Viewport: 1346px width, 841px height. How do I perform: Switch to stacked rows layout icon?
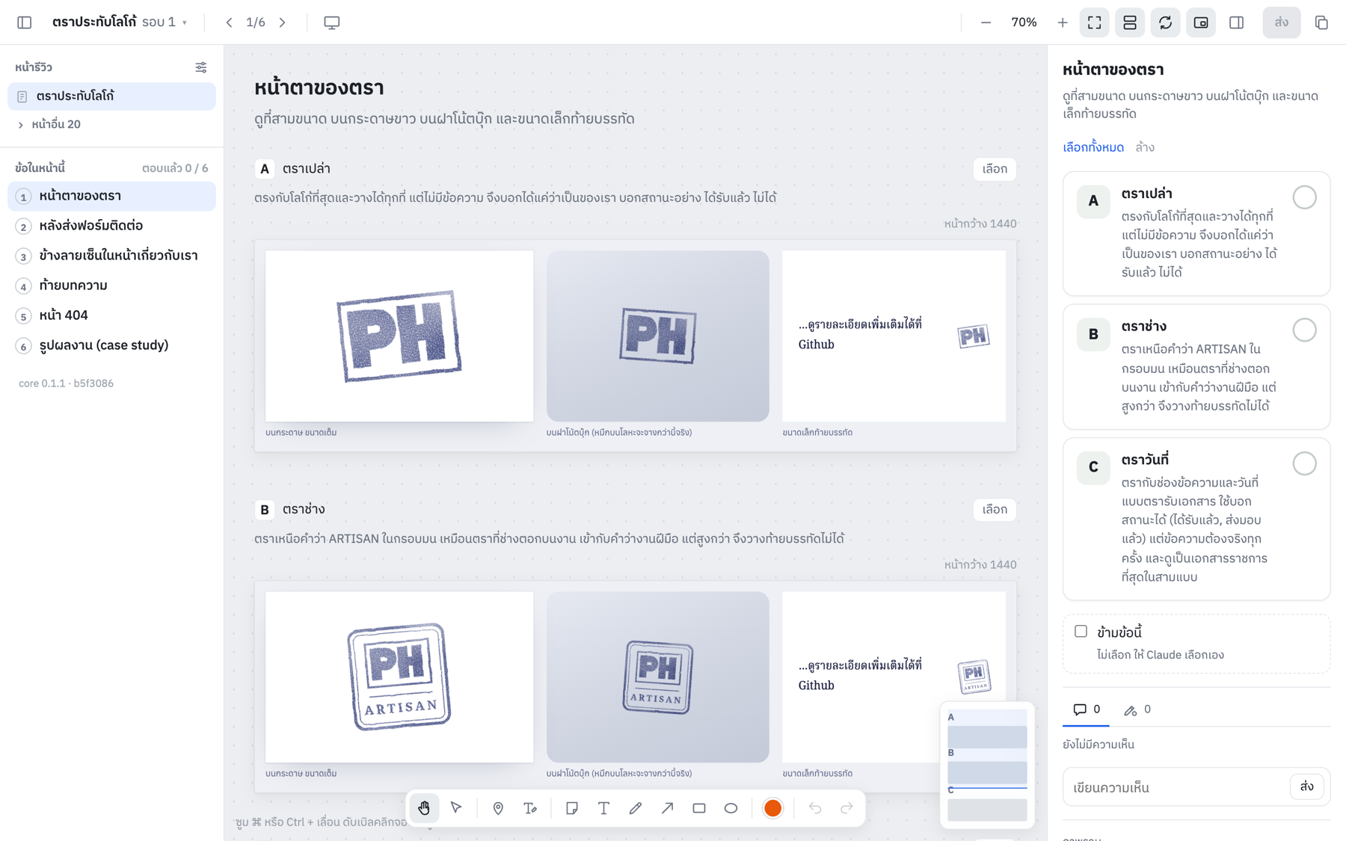point(1130,22)
